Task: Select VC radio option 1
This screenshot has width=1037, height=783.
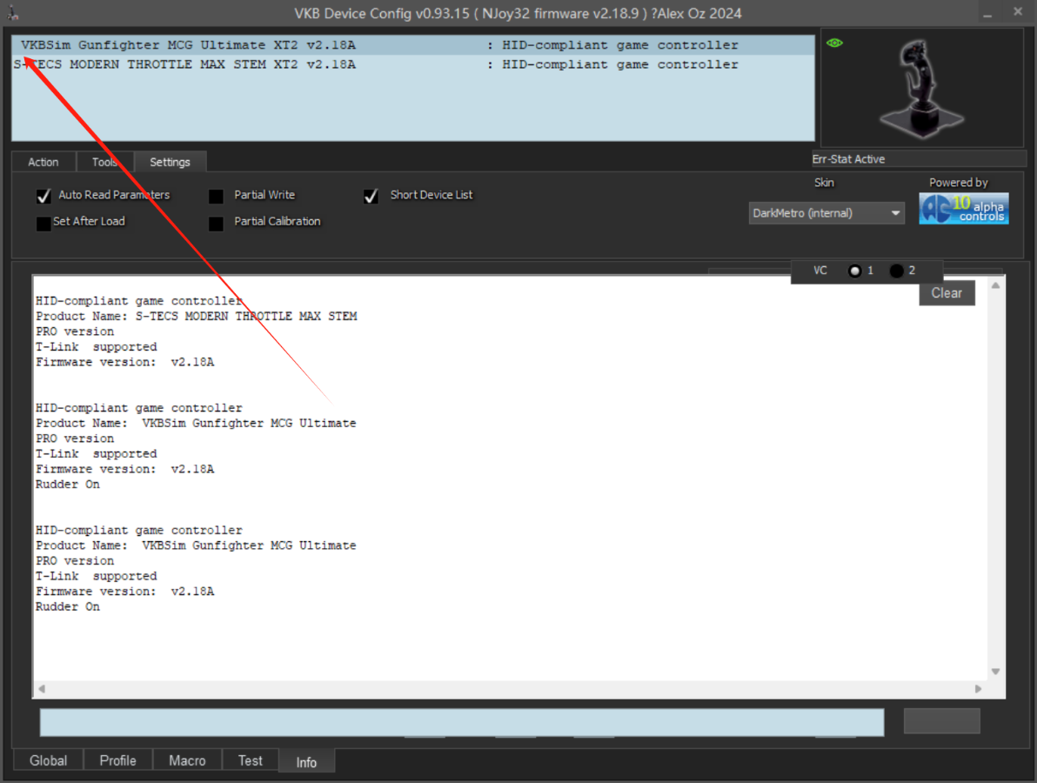Action: (854, 271)
